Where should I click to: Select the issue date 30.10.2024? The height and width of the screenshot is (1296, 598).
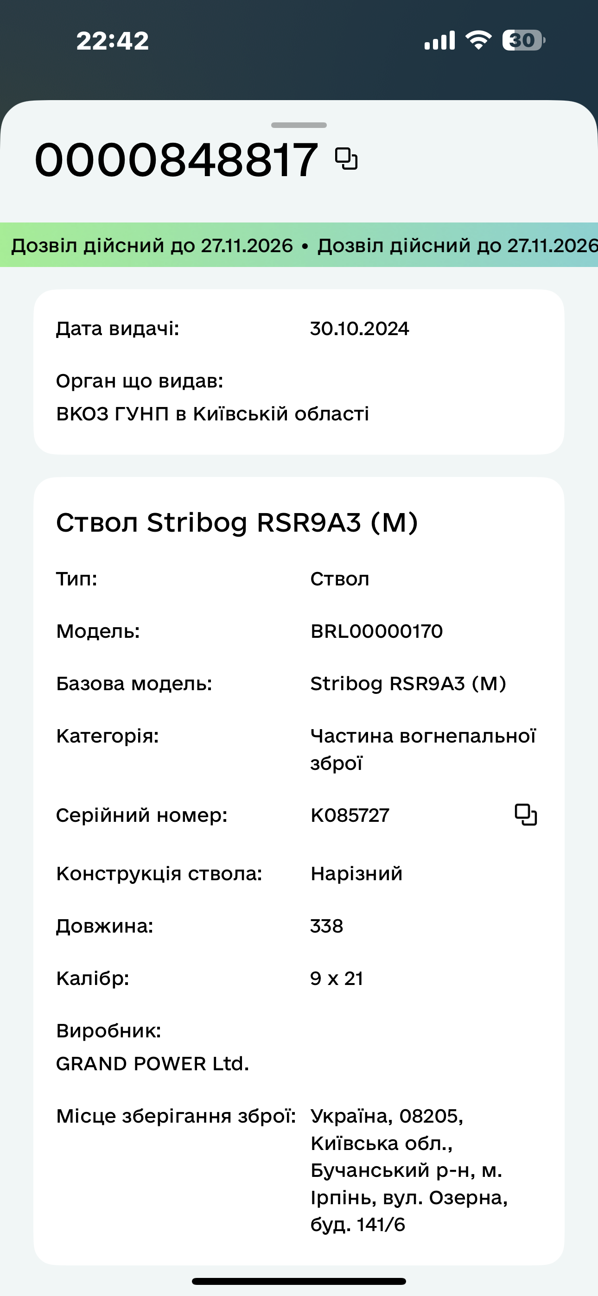[359, 329]
